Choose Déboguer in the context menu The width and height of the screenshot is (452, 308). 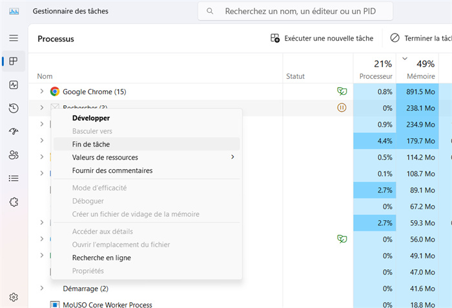(x=147, y=201)
